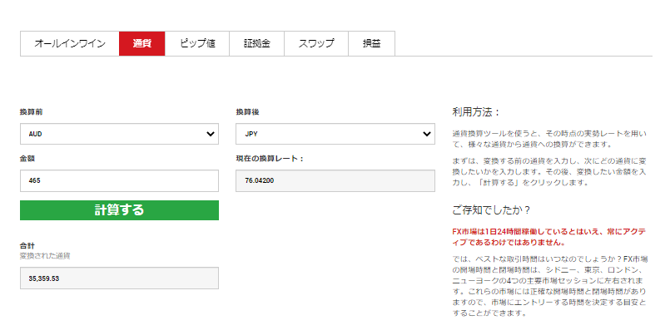The width and height of the screenshot is (670, 335).
Task: Click the 換算後 label
Action: [x=248, y=112]
